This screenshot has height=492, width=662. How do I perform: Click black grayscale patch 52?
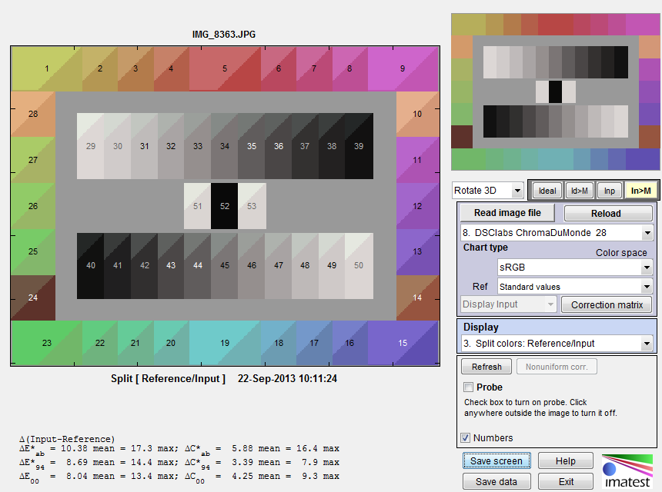tap(224, 206)
